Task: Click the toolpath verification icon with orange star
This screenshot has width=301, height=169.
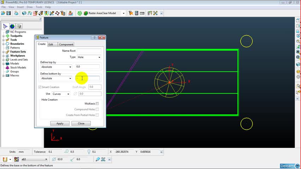Action: (x=131, y=13)
